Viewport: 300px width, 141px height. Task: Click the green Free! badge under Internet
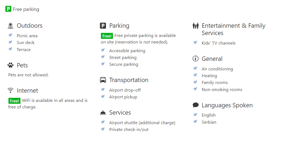pyautogui.click(x=14, y=101)
